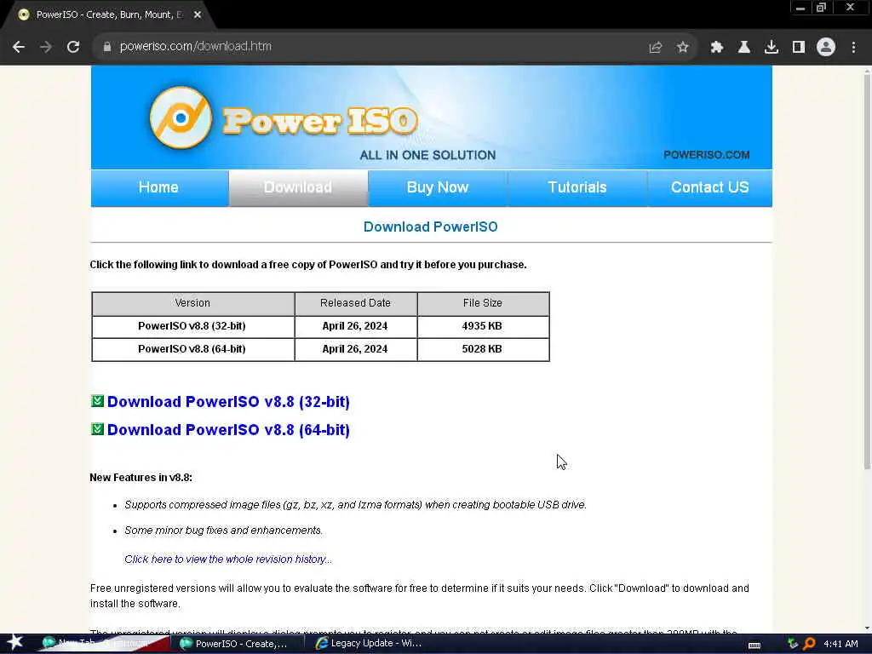The image size is (872, 654).
Task: Close the PowerISO browser tab
Action: coord(198,14)
